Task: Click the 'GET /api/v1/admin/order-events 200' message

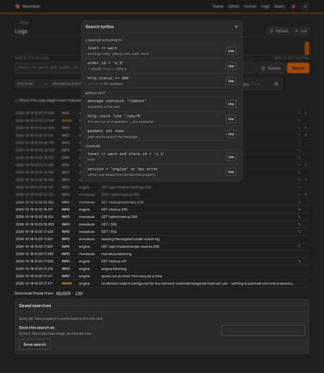Action: coord(130,246)
